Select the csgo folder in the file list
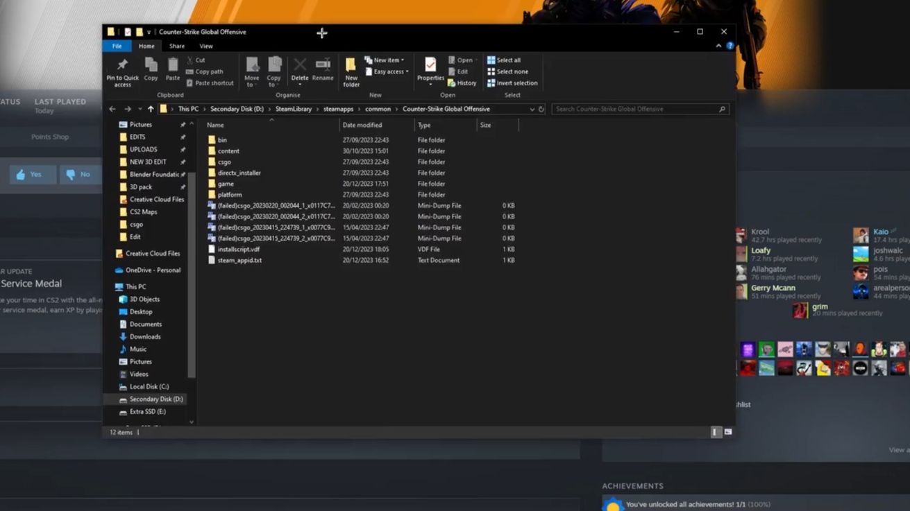This screenshot has width=910, height=511. [224, 162]
